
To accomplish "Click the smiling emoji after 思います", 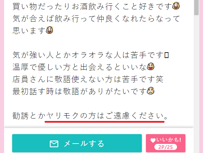I will [50, 30].
